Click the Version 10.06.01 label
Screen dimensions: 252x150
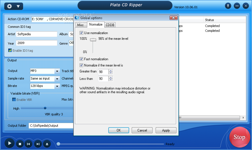click(x=186, y=7)
